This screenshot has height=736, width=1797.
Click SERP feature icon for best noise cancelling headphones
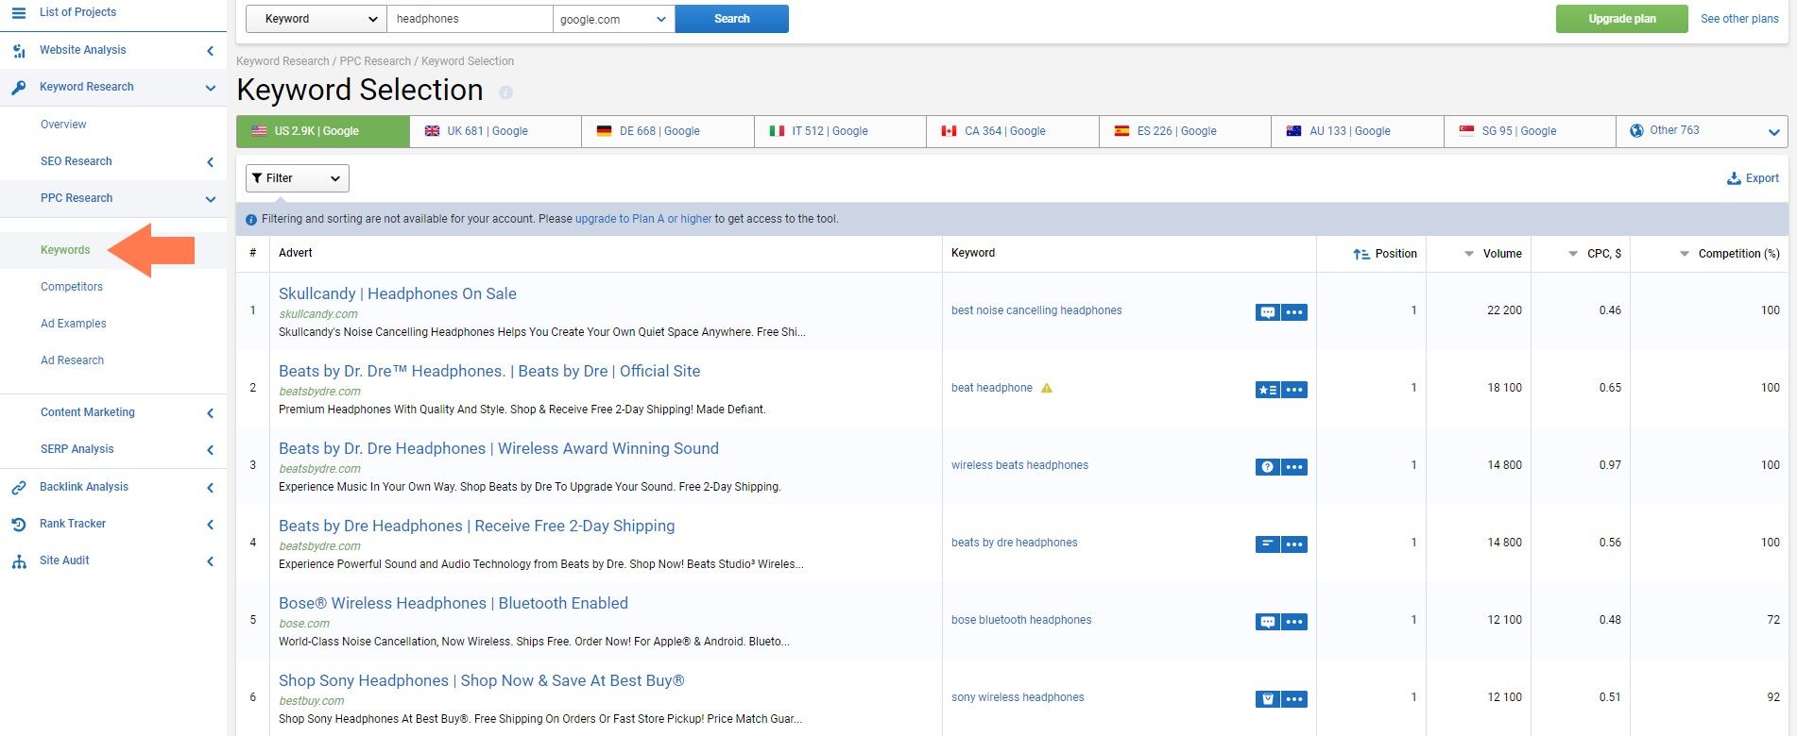click(1268, 312)
